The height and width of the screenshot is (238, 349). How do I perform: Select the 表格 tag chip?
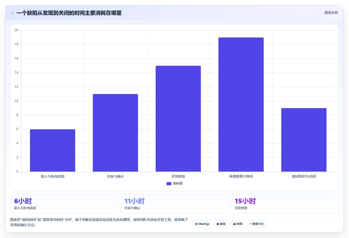coord(221,224)
